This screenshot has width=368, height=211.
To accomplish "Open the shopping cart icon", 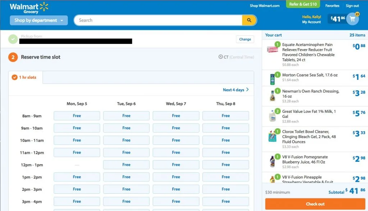I will tap(353, 19).
